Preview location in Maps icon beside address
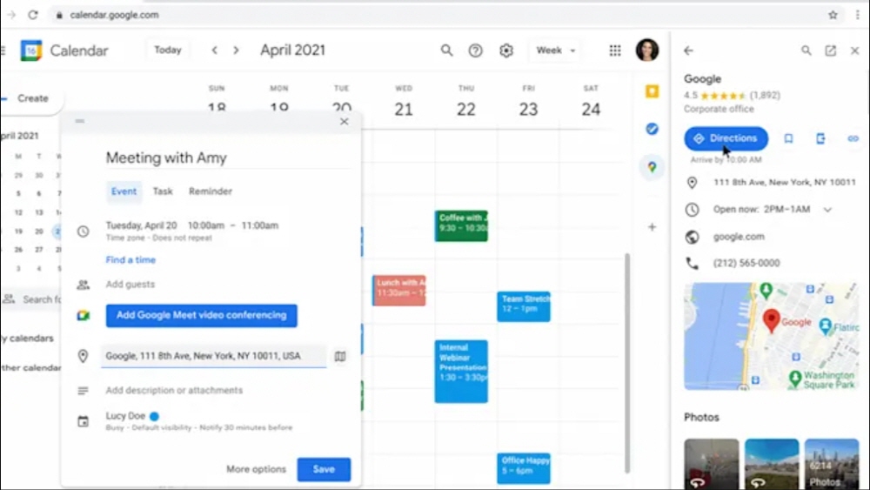870x490 pixels. tap(340, 356)
